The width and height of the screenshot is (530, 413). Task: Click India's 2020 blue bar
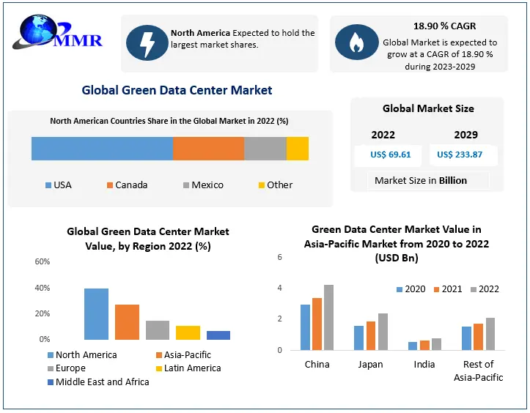(x=412, y=346)
